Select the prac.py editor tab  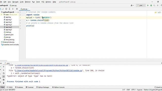(x=25, y=9)
